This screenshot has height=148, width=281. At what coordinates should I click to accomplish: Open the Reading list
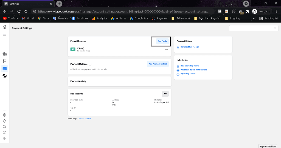[x=269, y=18]
